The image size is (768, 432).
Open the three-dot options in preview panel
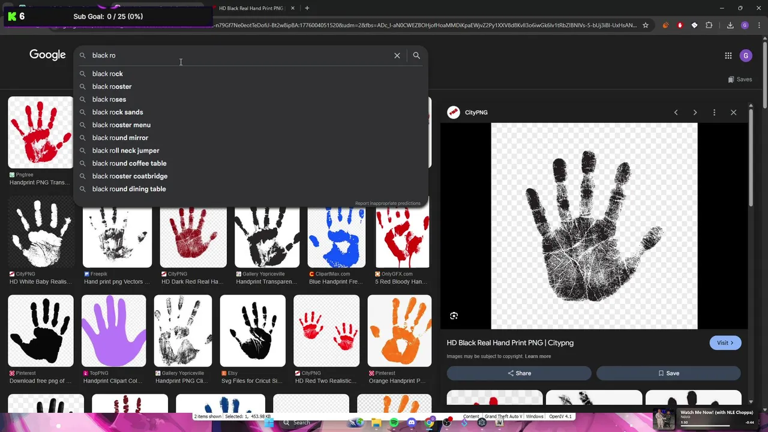[x=714, y=112]
